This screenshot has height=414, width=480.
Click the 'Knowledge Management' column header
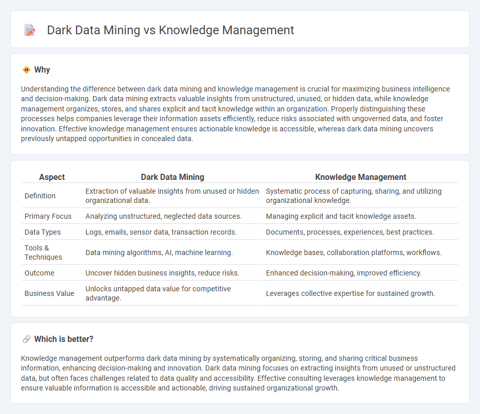(361, 177)
